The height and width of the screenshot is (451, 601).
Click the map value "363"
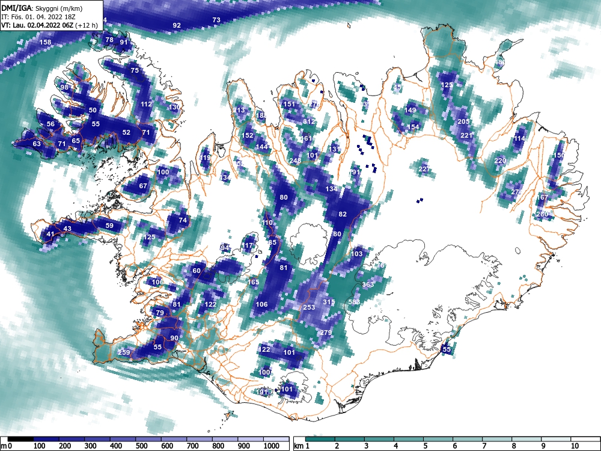coord(368,284)
